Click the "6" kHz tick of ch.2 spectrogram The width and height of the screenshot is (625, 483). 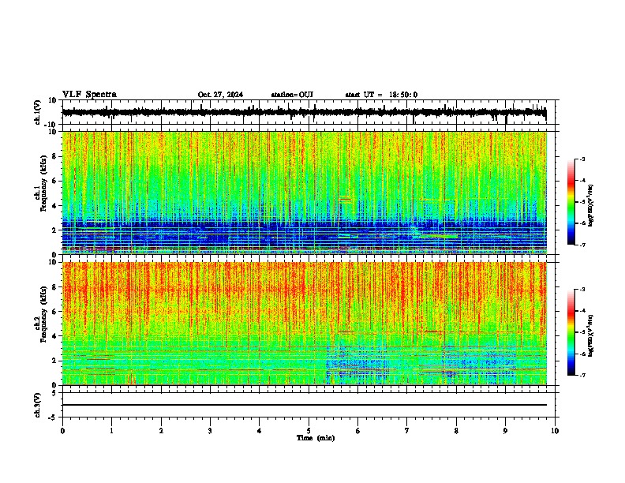coord(54,311)
